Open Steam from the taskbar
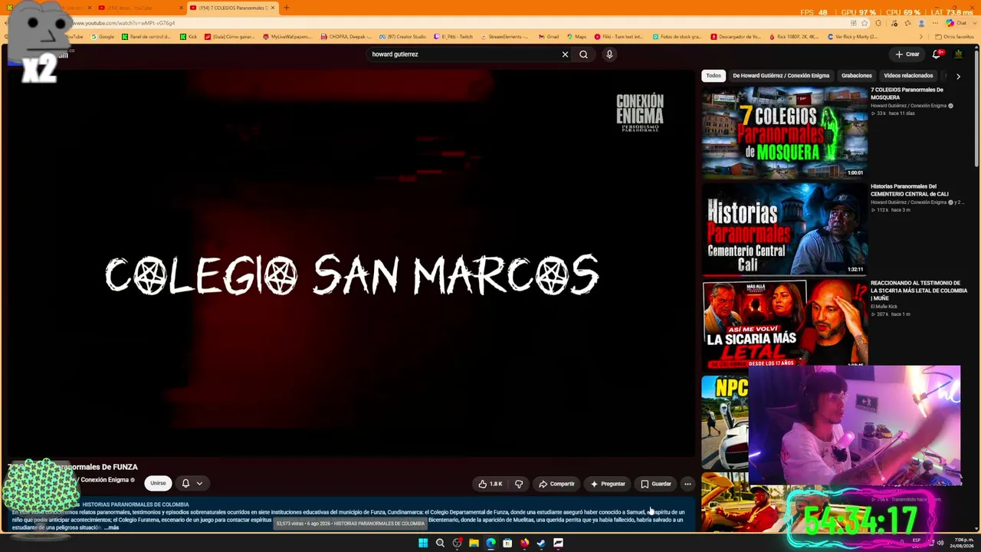Viewport: 981px width, 552px height. (x=541, y=543)
